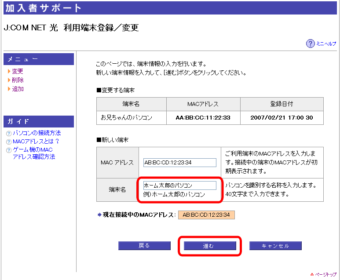Click the ミニヘルプ question mark icon

coord(310,44)
